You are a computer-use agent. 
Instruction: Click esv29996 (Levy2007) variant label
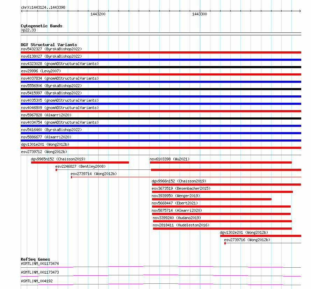coord(41,71)
